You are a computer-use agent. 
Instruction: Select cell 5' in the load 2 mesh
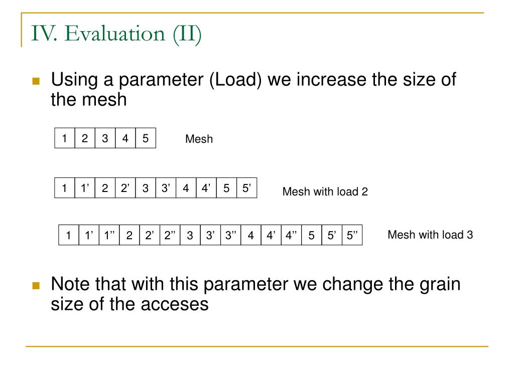pyautogui.click(x=247, y=188)
